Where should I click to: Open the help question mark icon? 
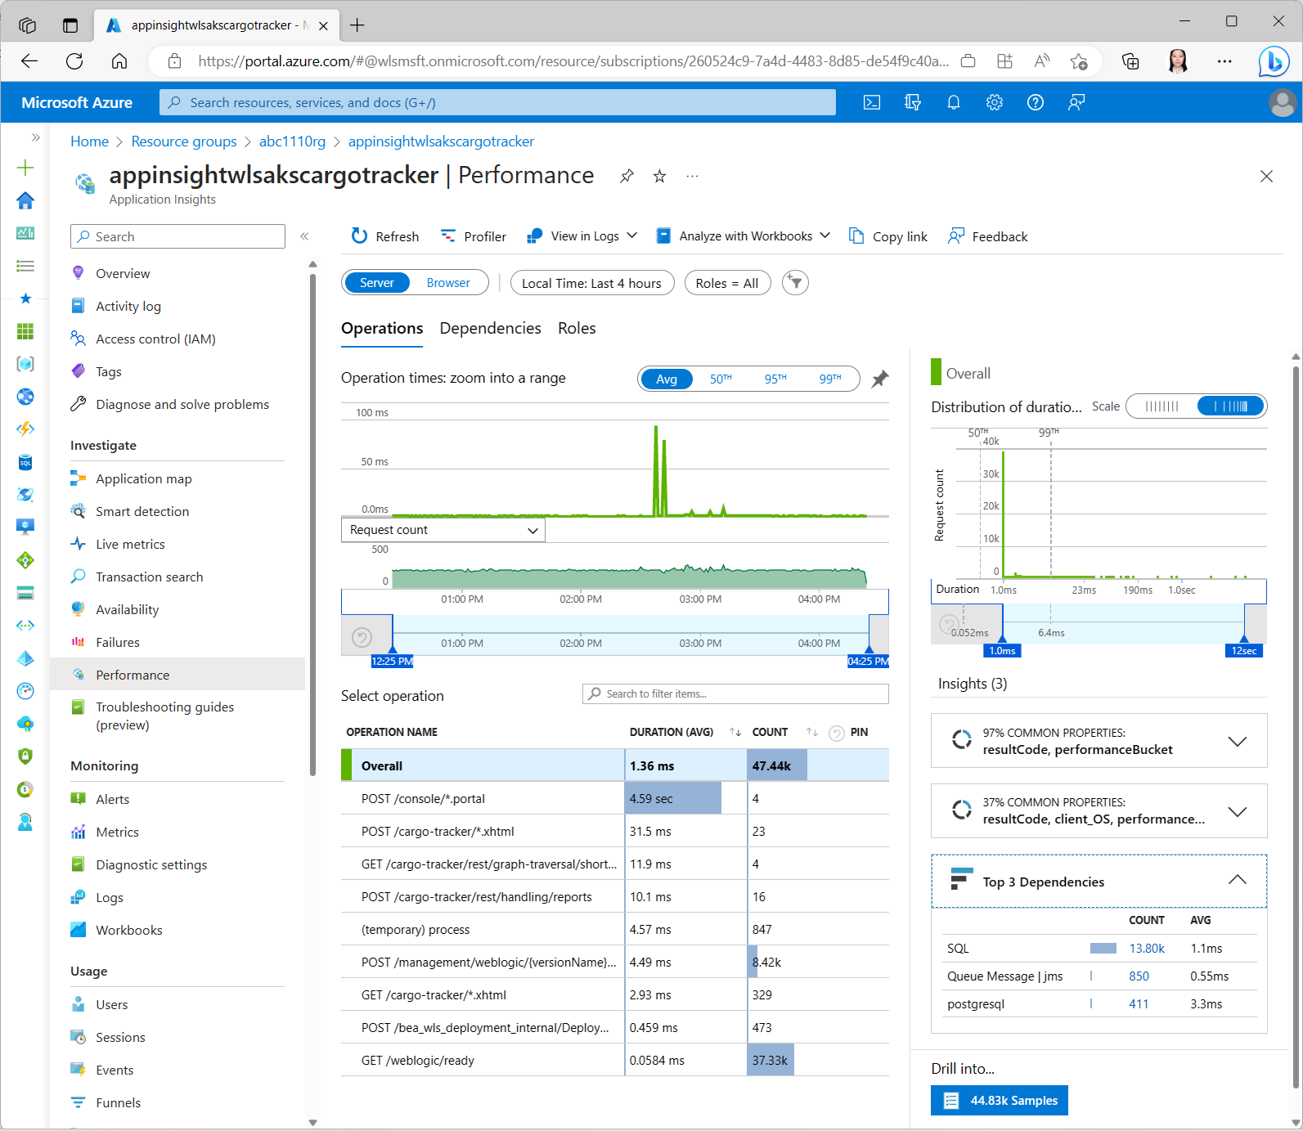click(1036, 102)
